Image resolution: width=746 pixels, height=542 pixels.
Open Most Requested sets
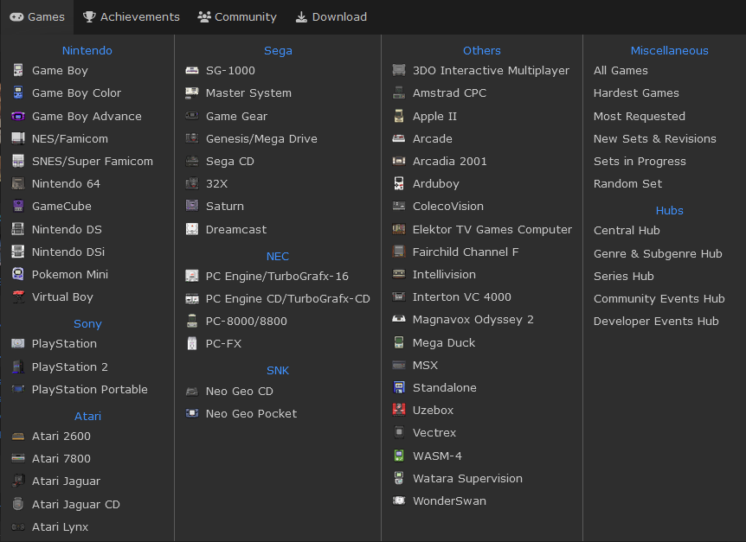tap(640, 116)
